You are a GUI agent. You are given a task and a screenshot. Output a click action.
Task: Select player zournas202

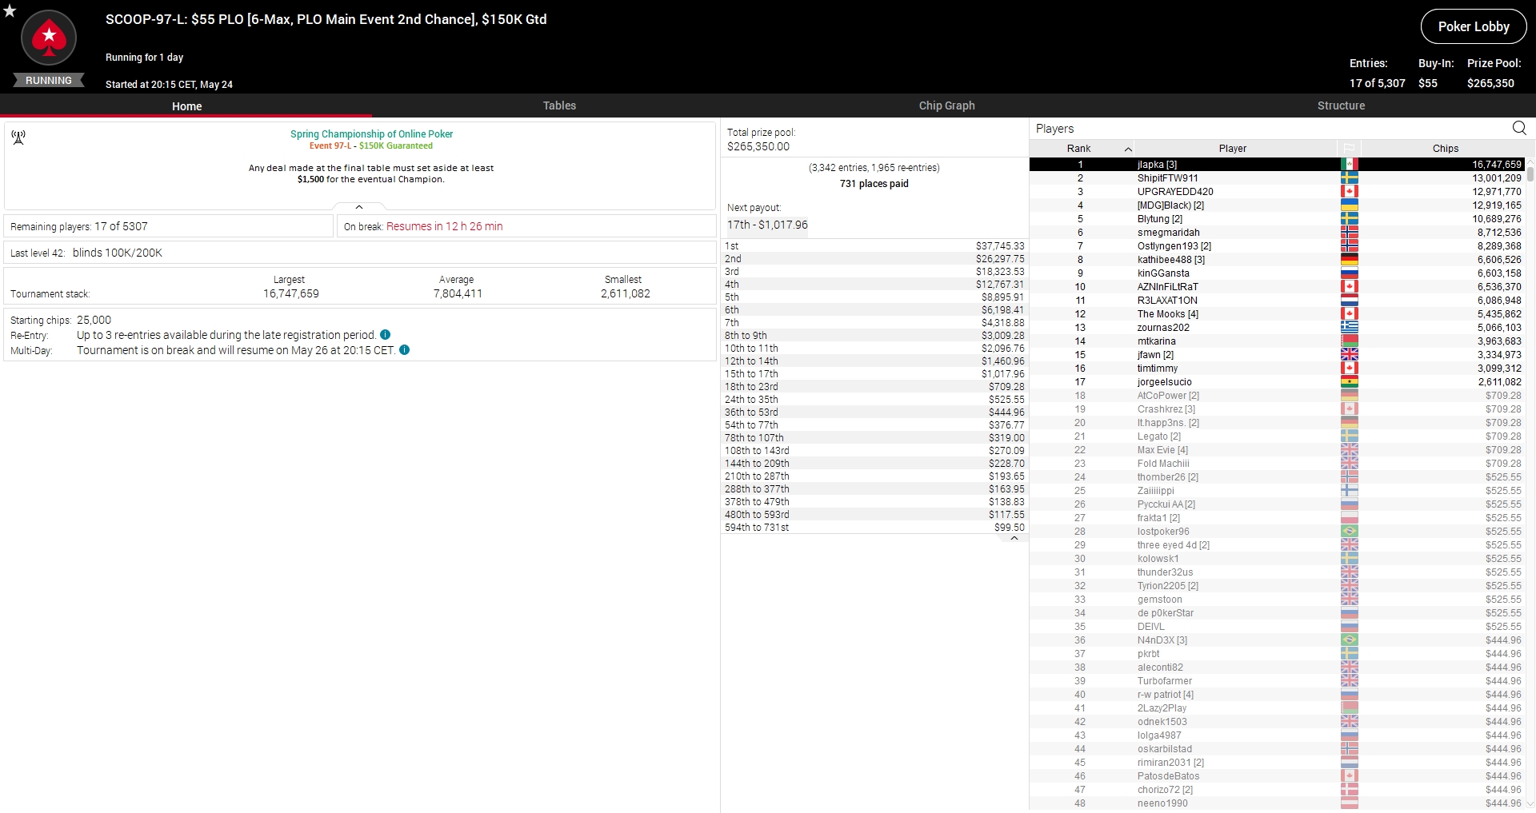tap(1277, 328)
